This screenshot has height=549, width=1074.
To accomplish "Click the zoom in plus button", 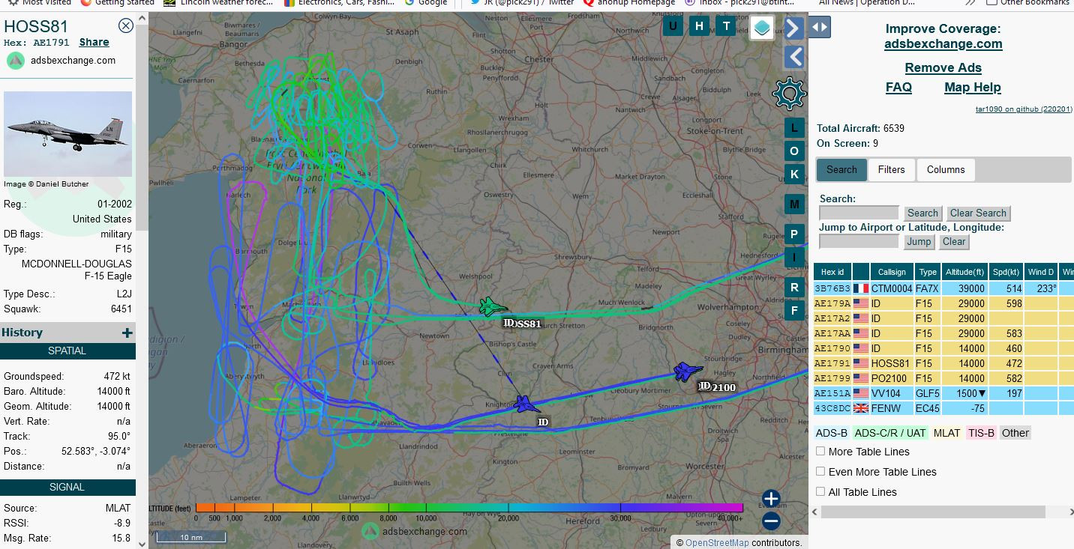I will tap(771, 499).
